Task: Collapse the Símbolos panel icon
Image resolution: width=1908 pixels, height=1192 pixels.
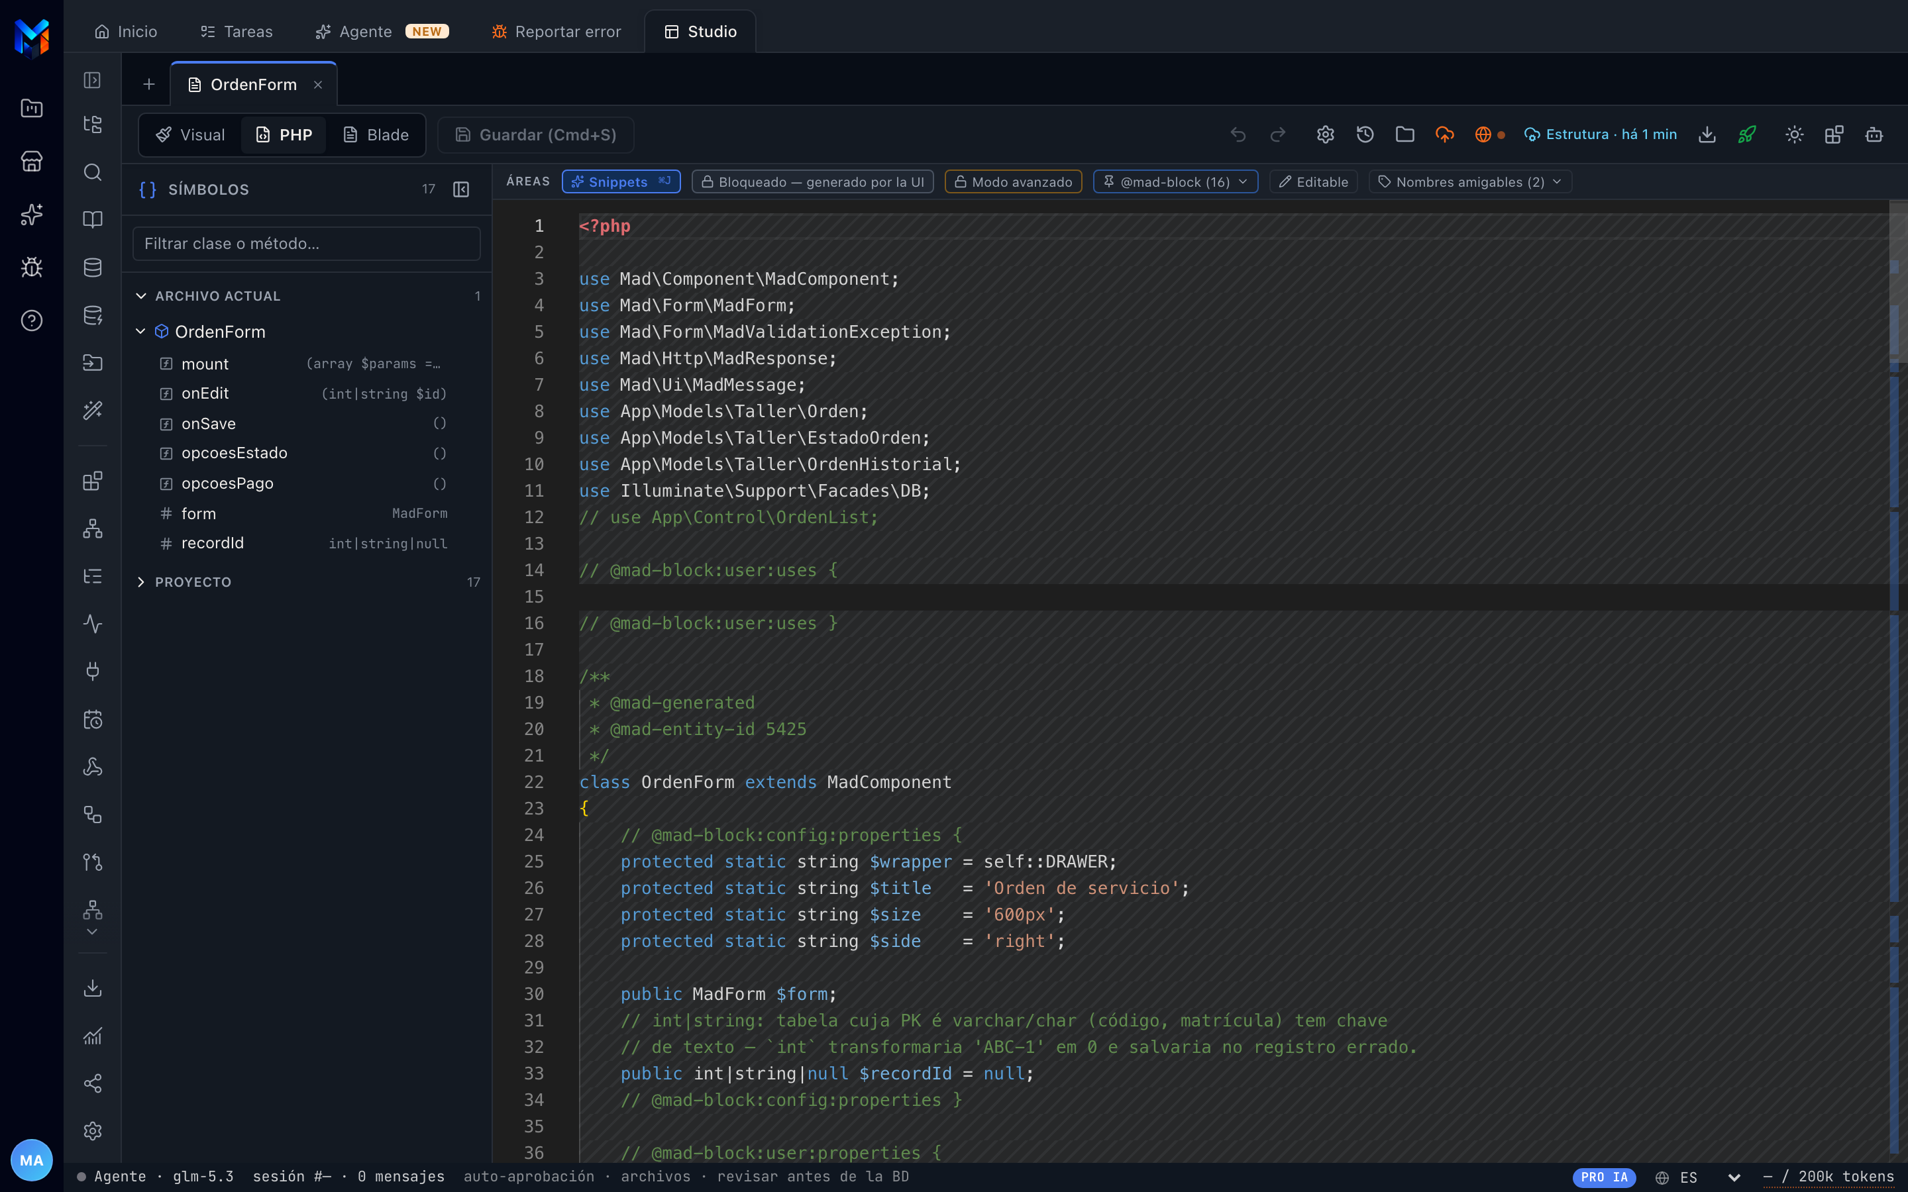Action: tap(461, 189)
